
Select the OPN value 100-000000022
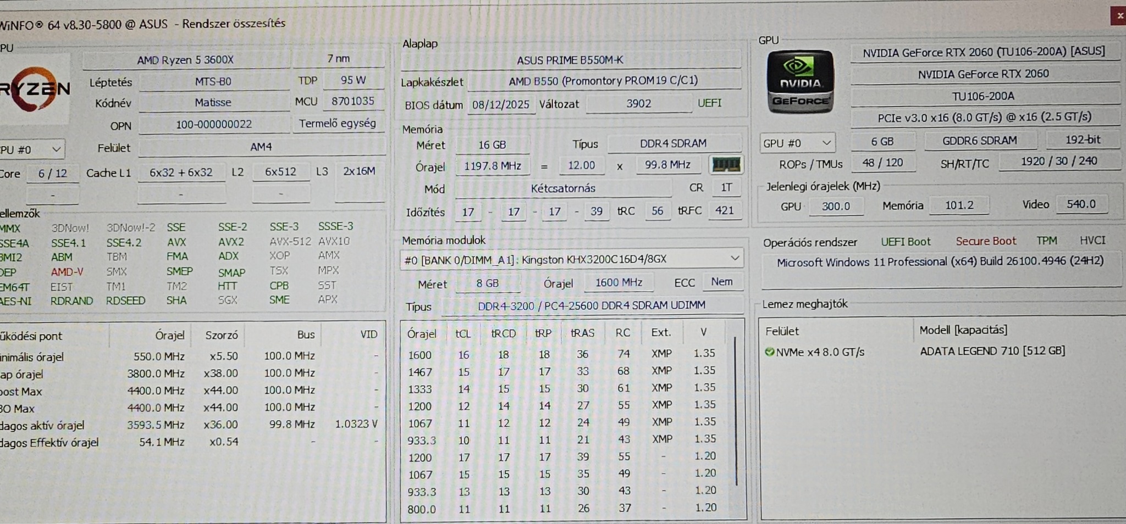pyautogui.click(x=213, y=124)
